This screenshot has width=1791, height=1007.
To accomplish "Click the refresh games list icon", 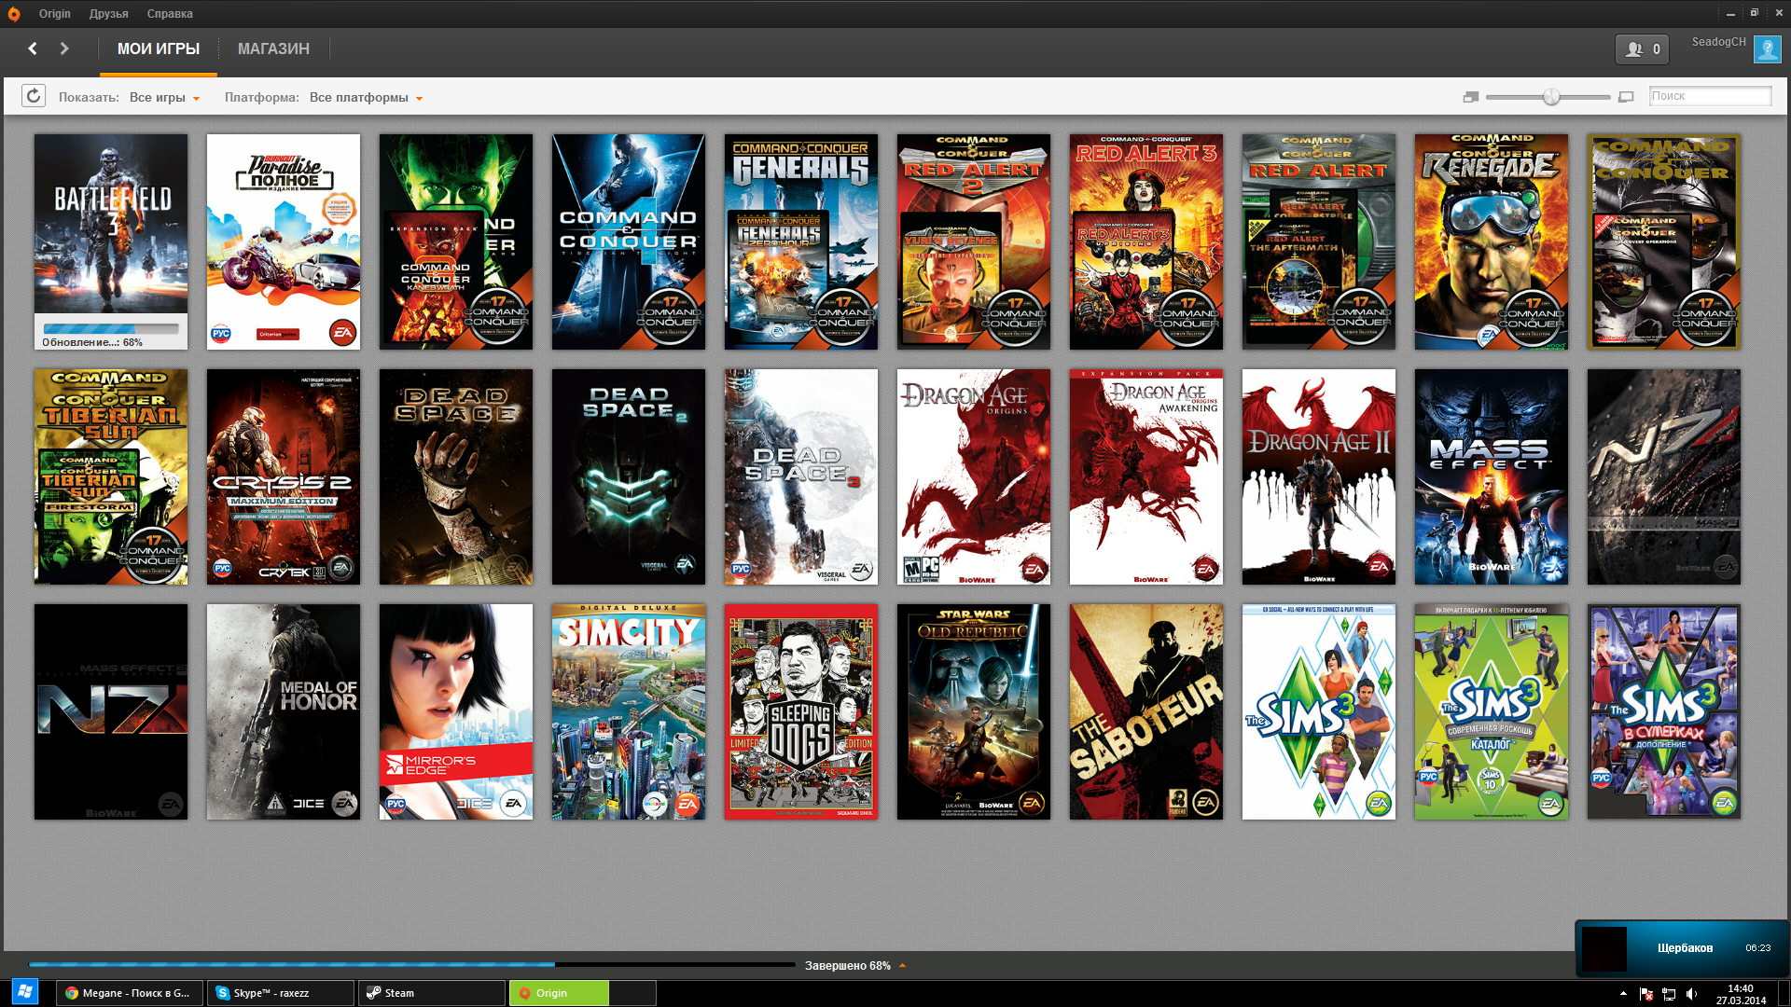I will click(x=34, y=96).
